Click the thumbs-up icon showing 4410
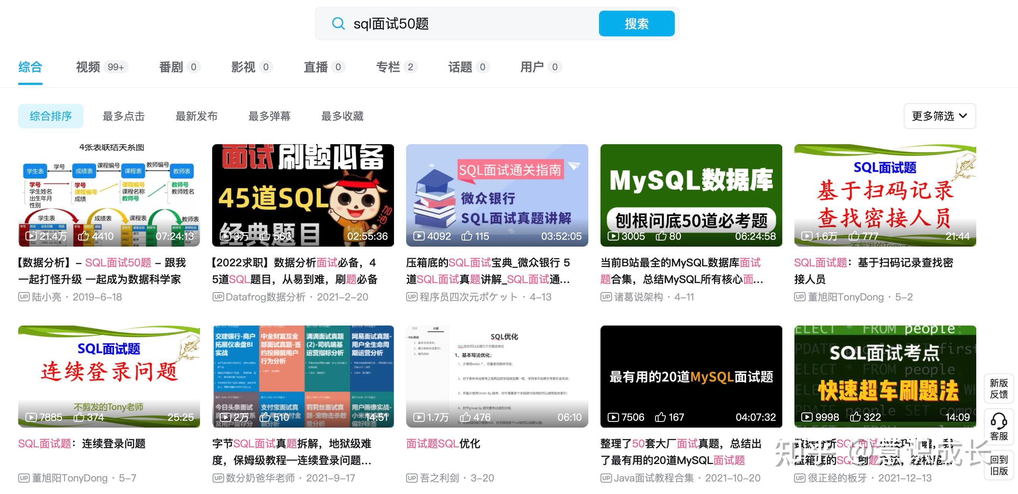The height and width of the screenshot is (494, 1018). point(84,236)
